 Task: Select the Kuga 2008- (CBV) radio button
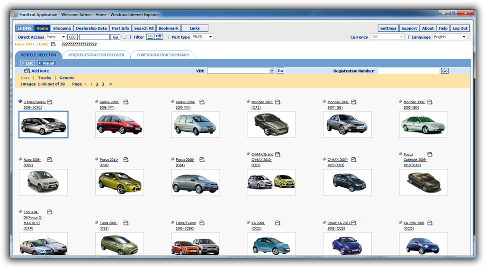tap(20, 159)
